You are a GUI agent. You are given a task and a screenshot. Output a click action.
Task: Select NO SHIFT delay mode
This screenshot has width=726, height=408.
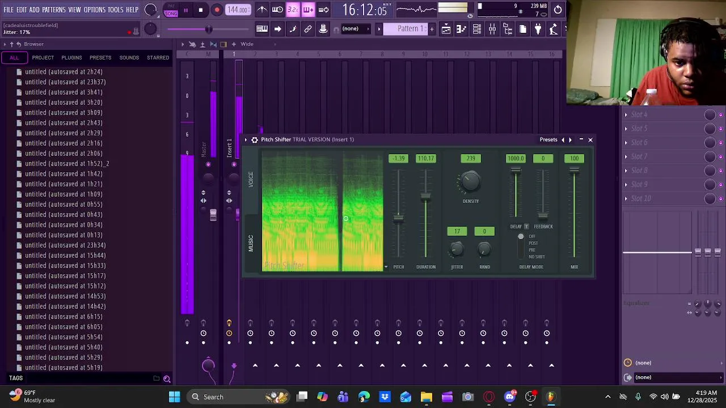point(537,257)
